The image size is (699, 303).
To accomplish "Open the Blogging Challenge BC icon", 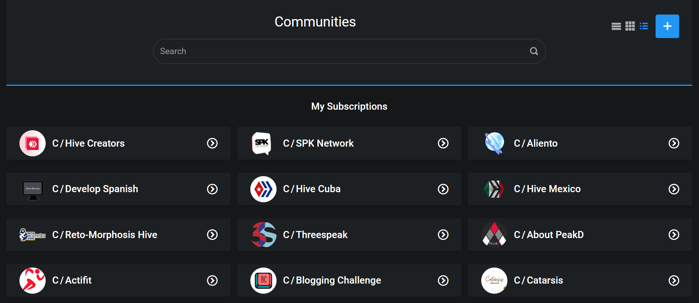I will (263, 281).
